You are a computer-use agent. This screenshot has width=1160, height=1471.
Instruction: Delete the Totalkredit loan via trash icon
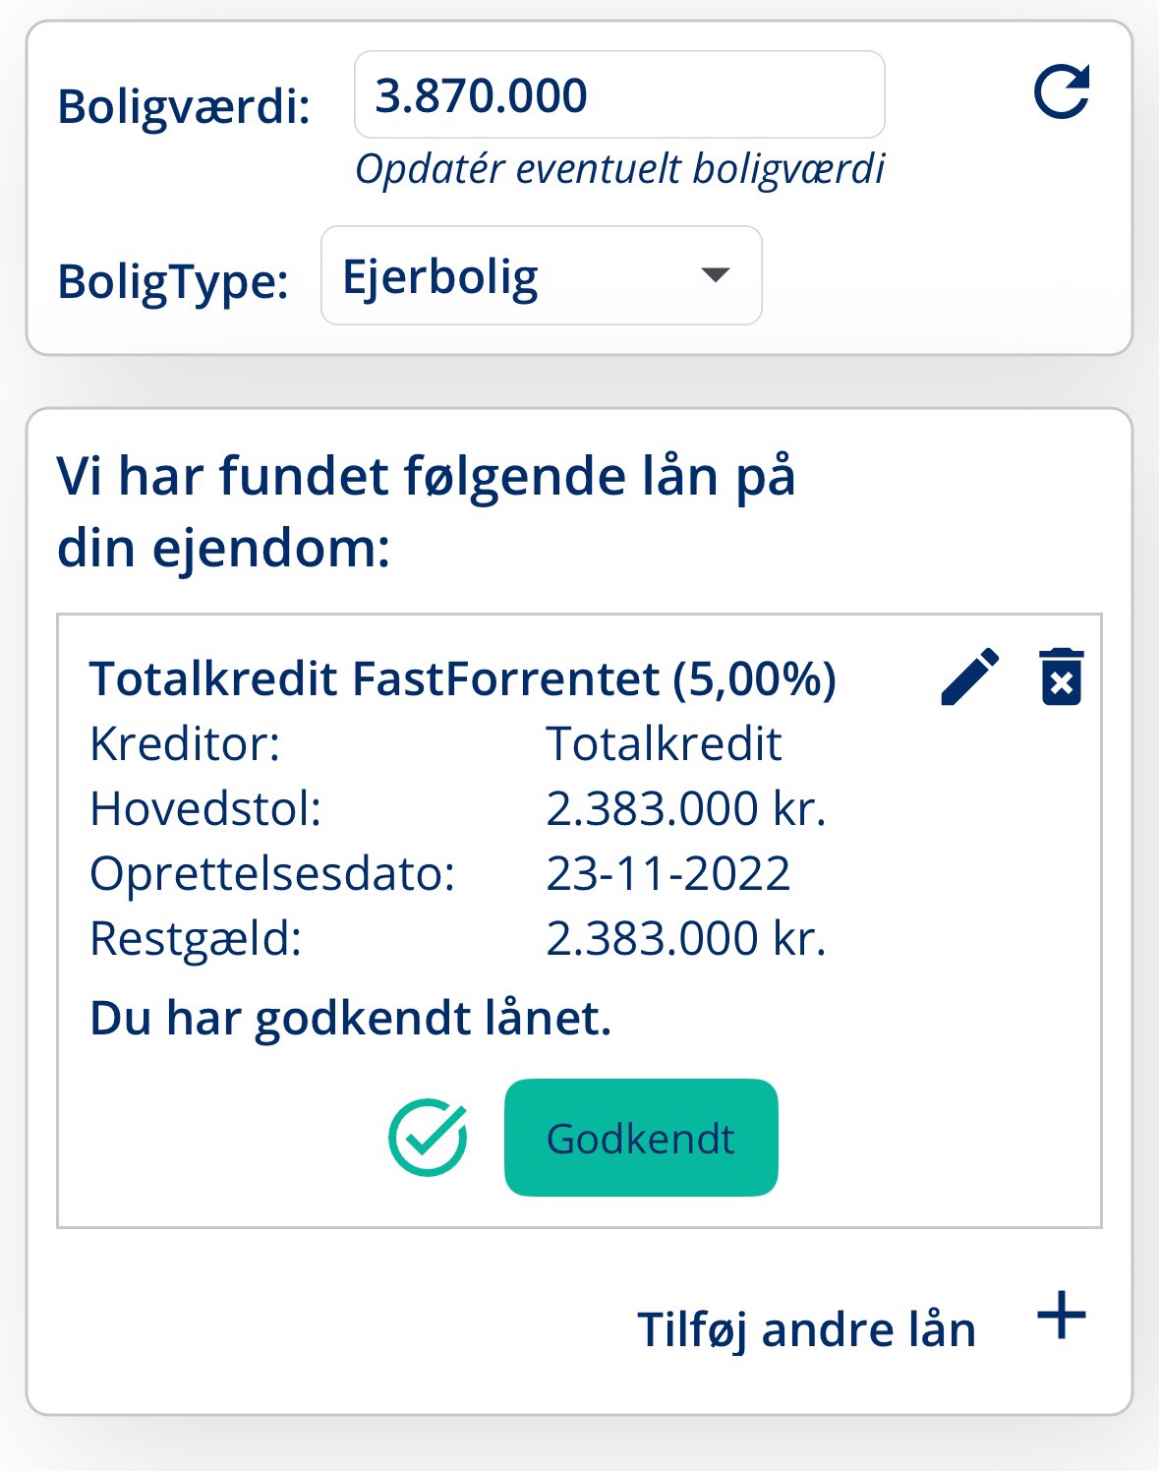pos(1062,677)
